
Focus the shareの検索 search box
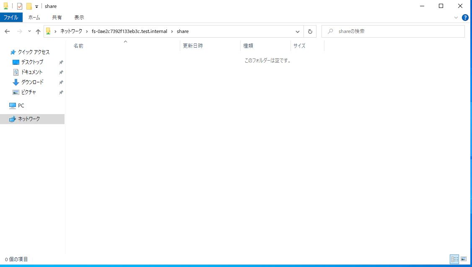click(393, 31)
